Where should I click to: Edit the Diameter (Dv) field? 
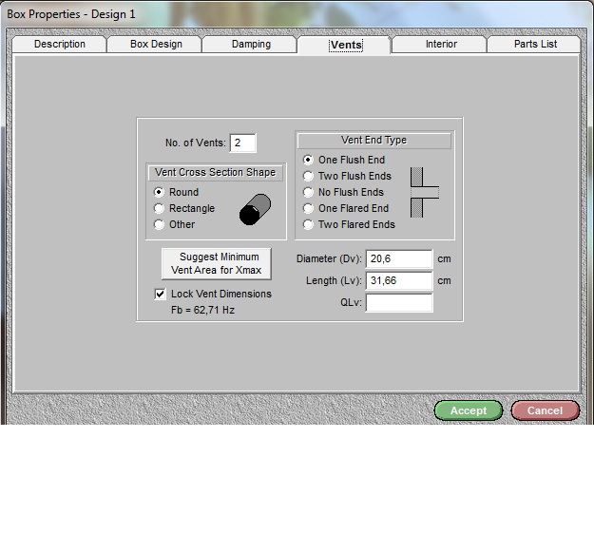399,259
